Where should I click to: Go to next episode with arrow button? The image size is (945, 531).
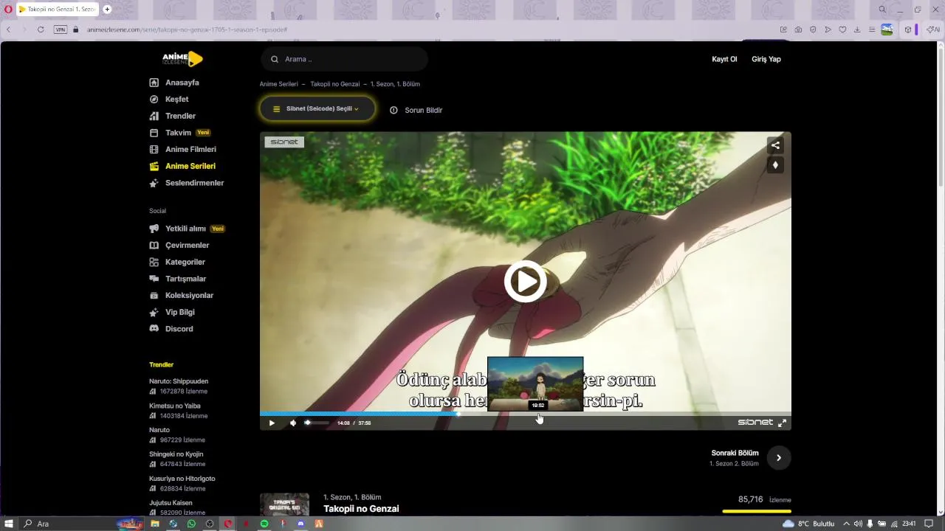pos(779,458)
